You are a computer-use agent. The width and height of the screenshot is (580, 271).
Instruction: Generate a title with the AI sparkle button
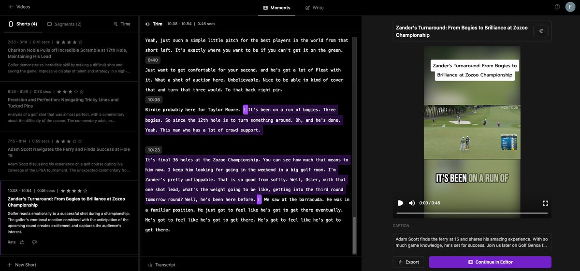coord(541,31)
